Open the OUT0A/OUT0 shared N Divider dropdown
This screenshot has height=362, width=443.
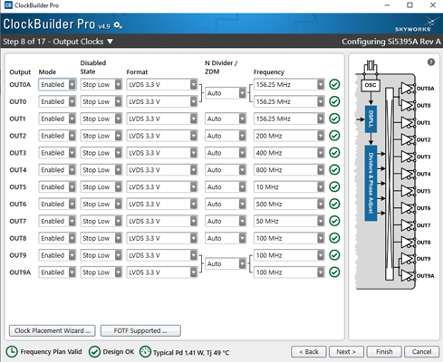(226, 93)
